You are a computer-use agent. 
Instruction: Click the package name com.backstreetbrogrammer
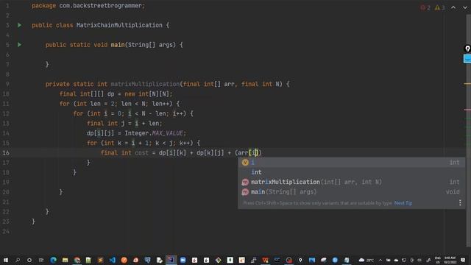(102, 6)
